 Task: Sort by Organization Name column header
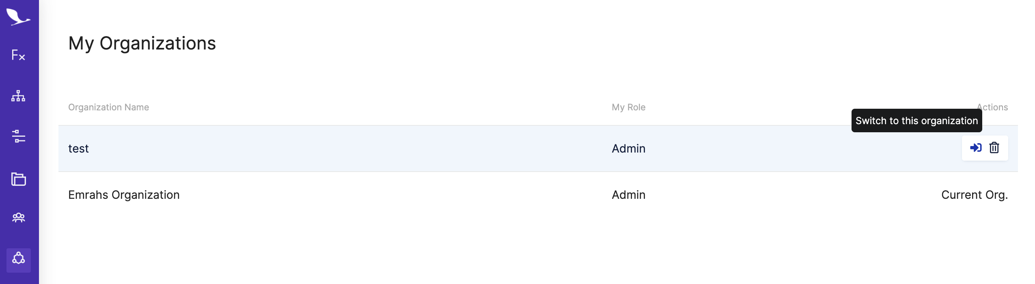pos(108,107)
